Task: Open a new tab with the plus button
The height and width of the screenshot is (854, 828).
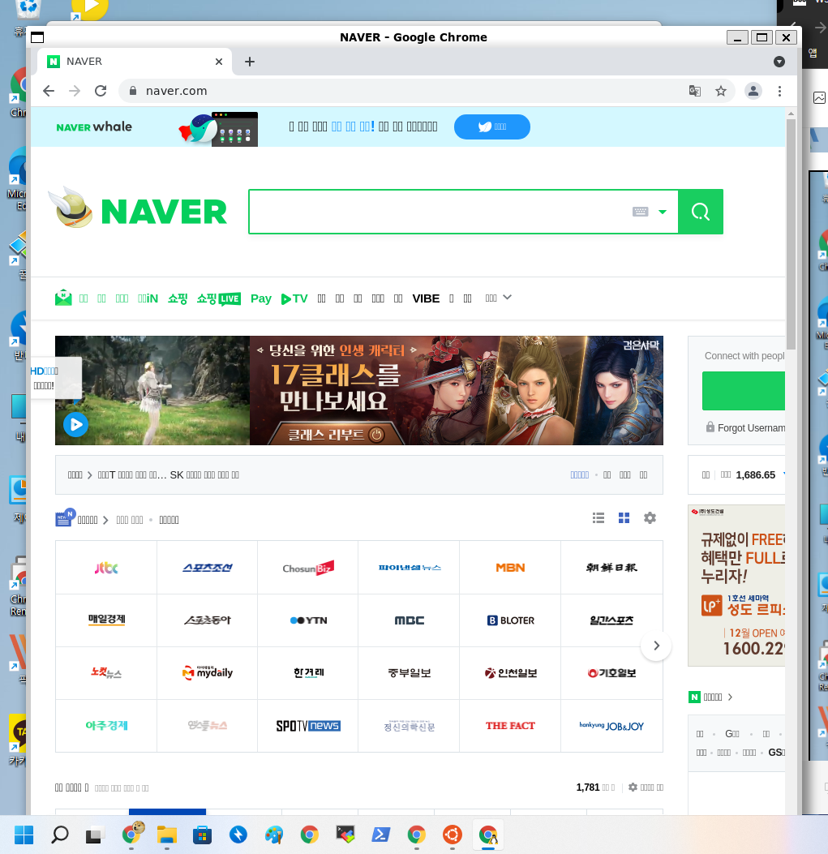Action: point(250,62)
